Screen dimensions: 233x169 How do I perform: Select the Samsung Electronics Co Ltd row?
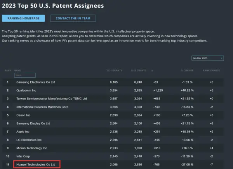[36, 82]
